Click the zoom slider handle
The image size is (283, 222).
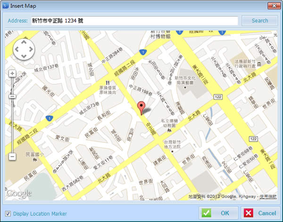(12, 96)
